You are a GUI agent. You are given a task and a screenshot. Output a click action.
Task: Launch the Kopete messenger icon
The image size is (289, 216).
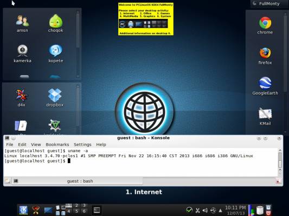pos(55,53)
